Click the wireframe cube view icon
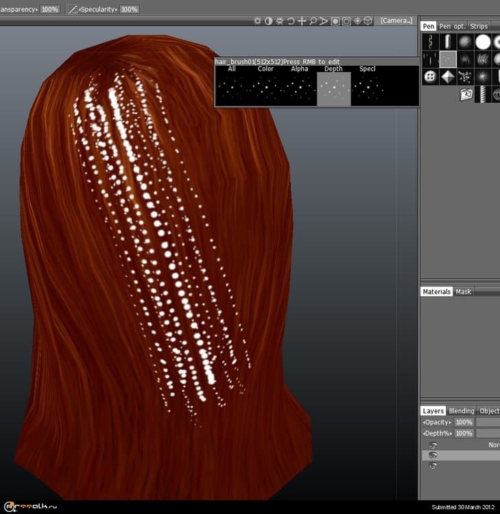This screenshot has width=500, height=514. pos(368,21)
